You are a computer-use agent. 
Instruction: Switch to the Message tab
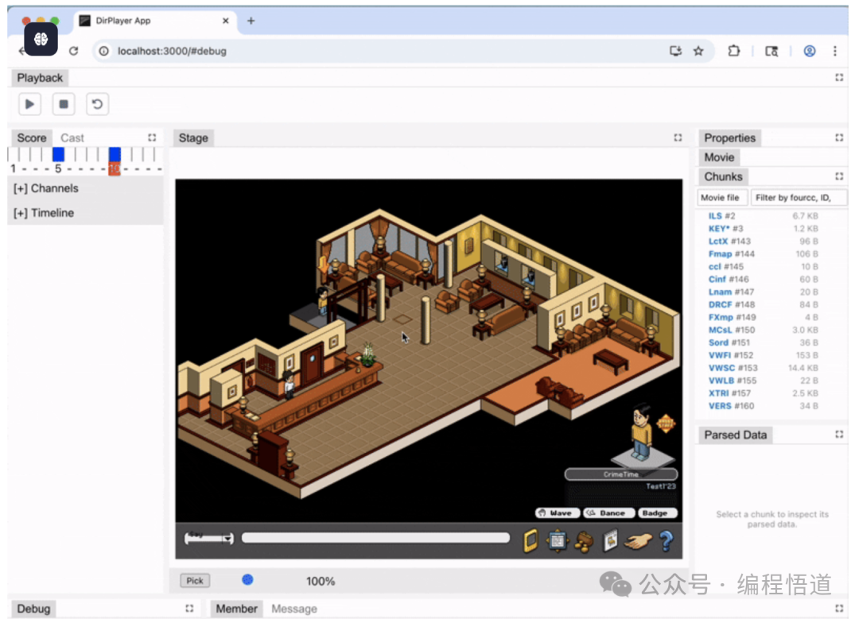pyautogui.click(x=293, y=609)
